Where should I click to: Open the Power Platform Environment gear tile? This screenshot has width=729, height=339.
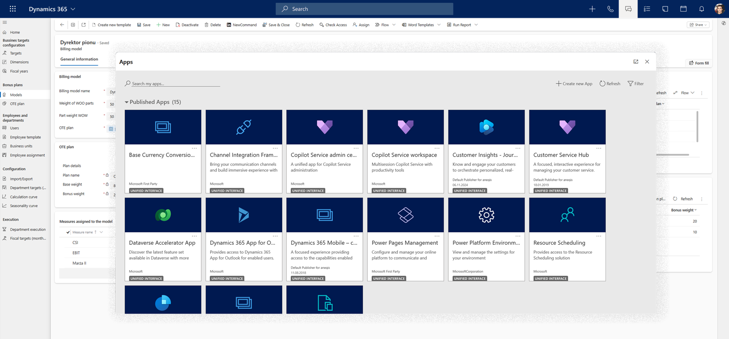coord(486,215)
